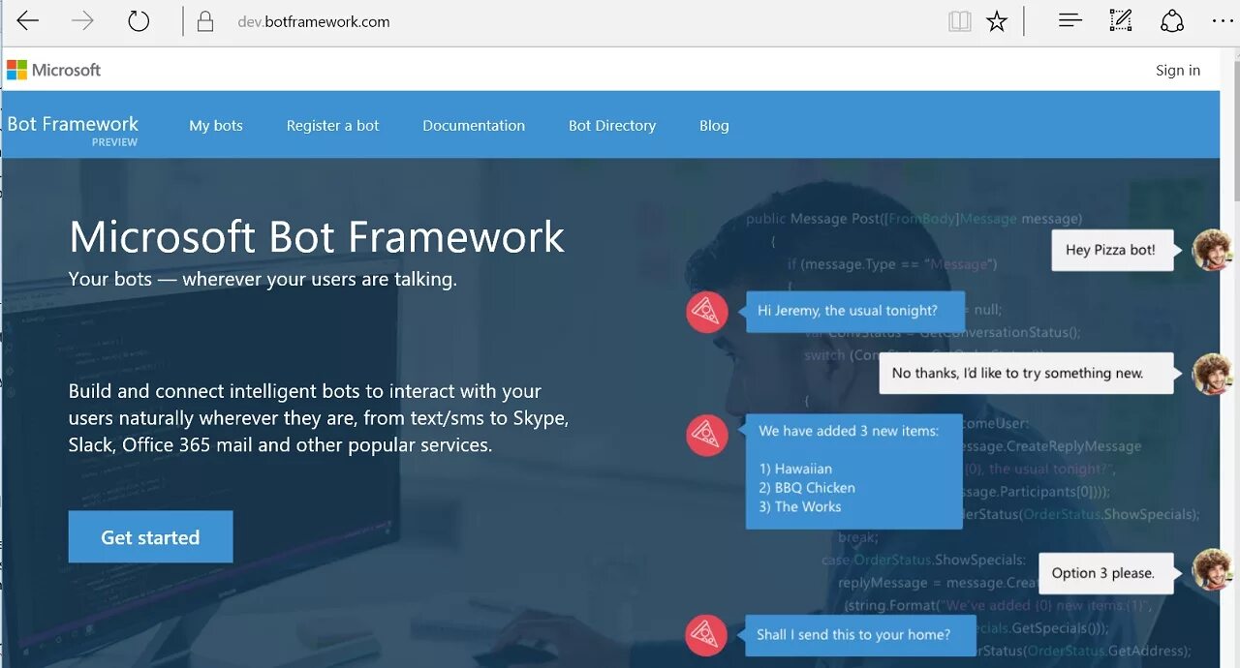Click the Bot Framework Preview logo
Viewport: 1240px width, 668px height.
[73, 130]
